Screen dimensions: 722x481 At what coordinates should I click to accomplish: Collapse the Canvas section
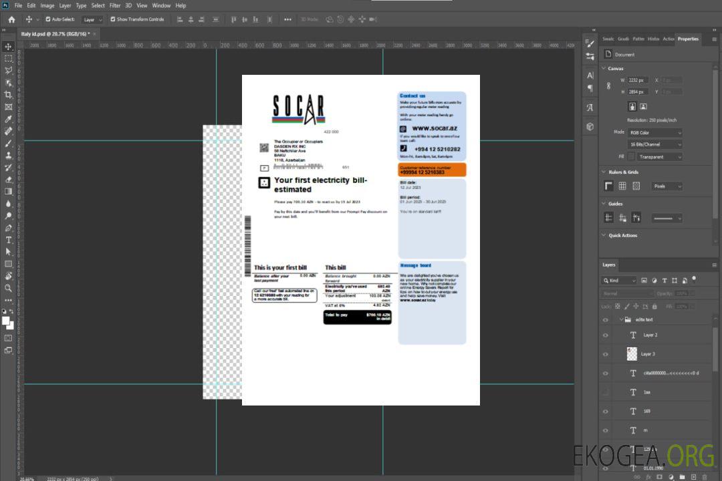(x=604, y=68)
